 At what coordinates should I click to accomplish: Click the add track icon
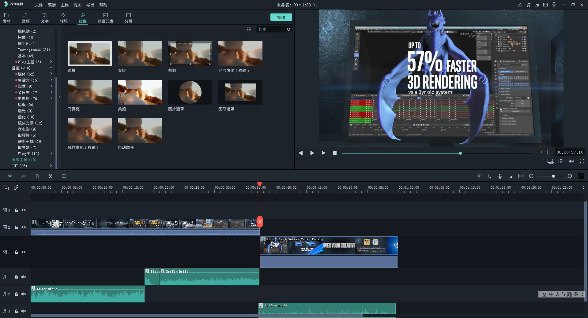pyautogui.click(x=6, y=188)
